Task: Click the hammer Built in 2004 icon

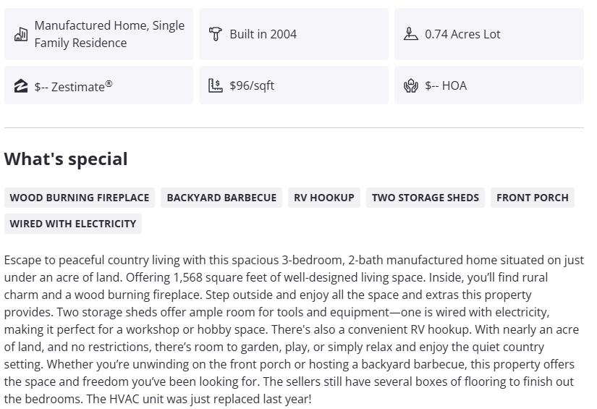Action: tap(215, 34)
